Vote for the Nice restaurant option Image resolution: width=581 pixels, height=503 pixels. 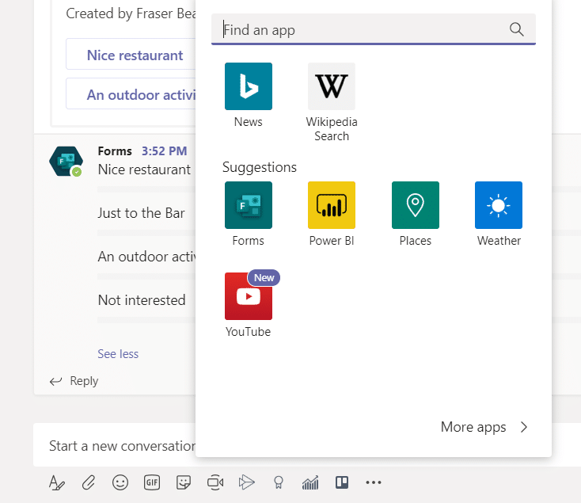click(x=135, y=55)
